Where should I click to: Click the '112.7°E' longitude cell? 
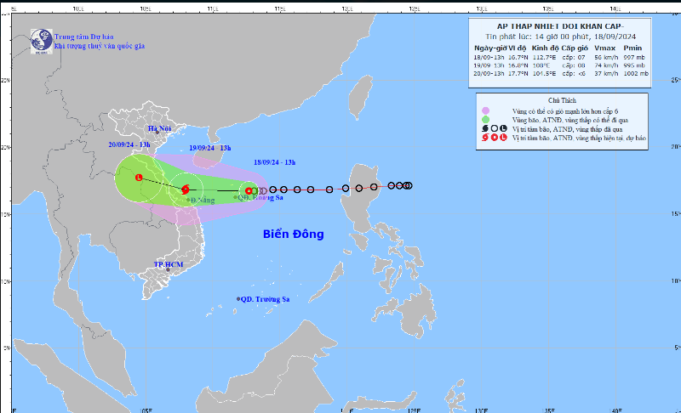pyautogui.click(x=544, y=57)
